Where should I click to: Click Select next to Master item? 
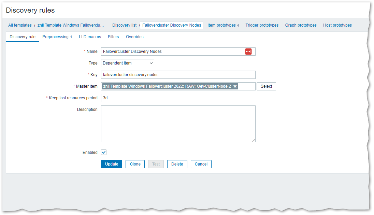point(266,86)
